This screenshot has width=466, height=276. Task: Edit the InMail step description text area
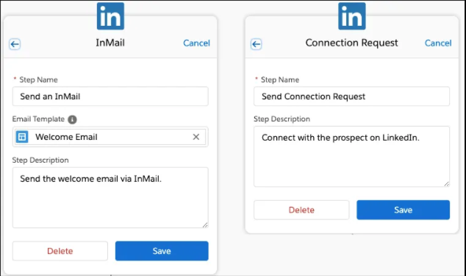coord(110,198)
